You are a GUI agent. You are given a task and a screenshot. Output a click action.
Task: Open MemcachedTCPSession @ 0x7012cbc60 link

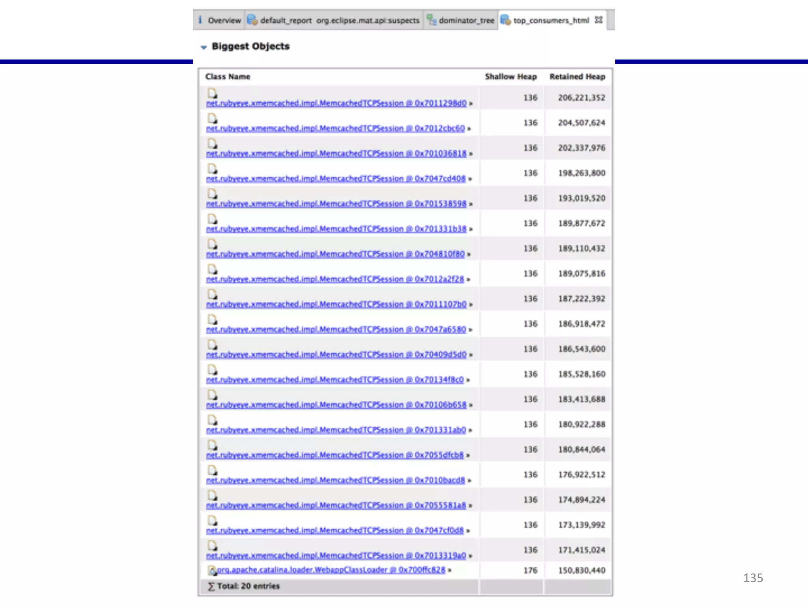[335, 129]
